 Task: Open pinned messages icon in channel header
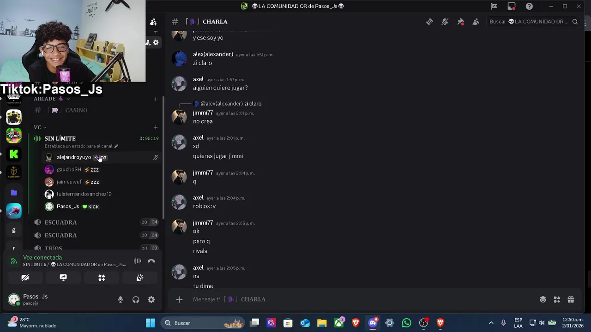pos(460,22)
